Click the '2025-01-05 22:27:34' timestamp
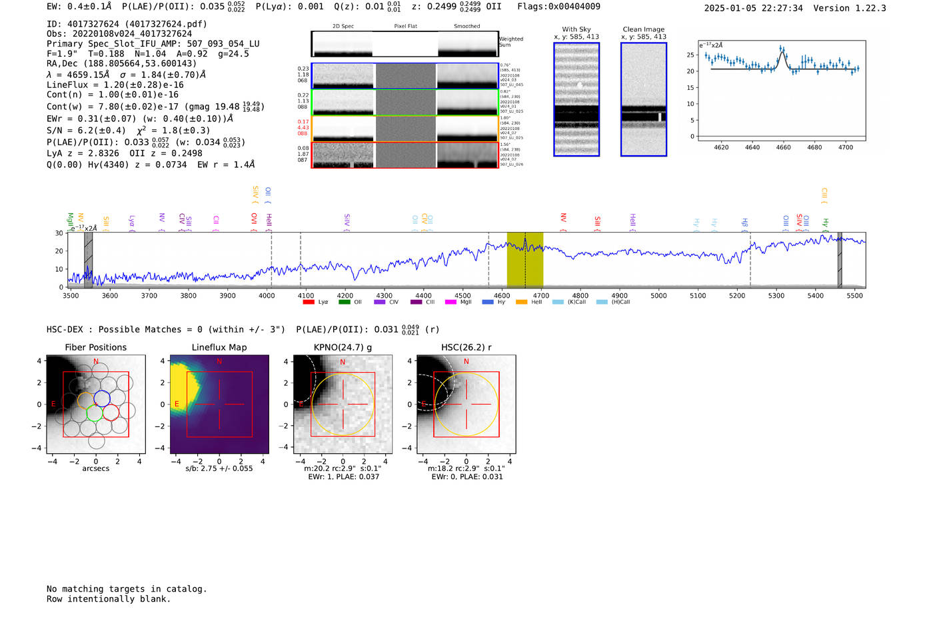The width and height of the screenshot is (933, 635). tap(753, 8)
